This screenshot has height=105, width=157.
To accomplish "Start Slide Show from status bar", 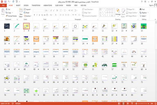I will pyautogui.click(x=132, y=103).
